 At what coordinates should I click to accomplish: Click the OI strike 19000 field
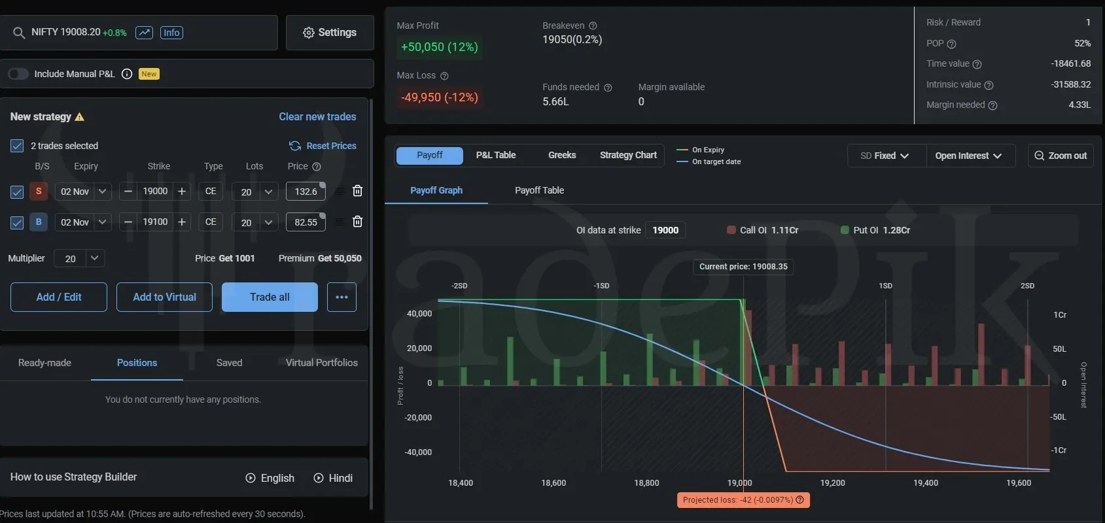coord(665,230)
